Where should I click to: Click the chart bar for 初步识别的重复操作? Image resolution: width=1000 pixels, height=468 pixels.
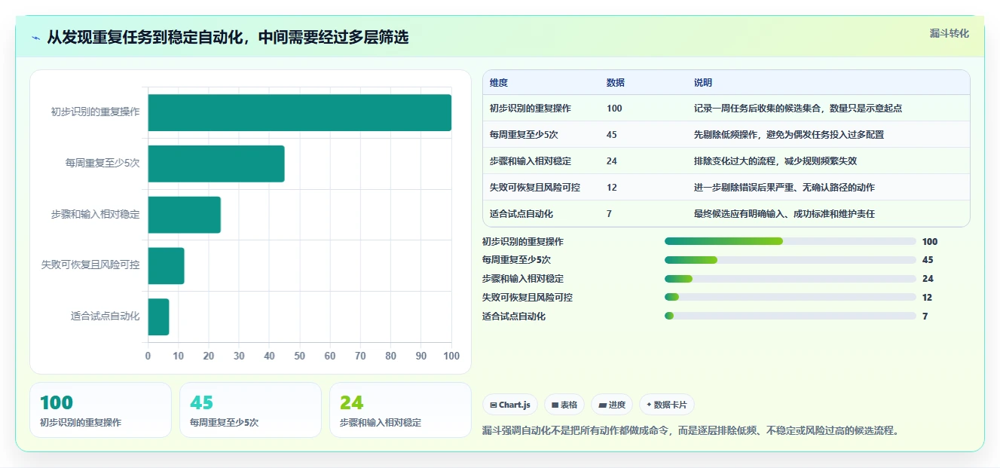pyautogui.click(x=300, y=112)
